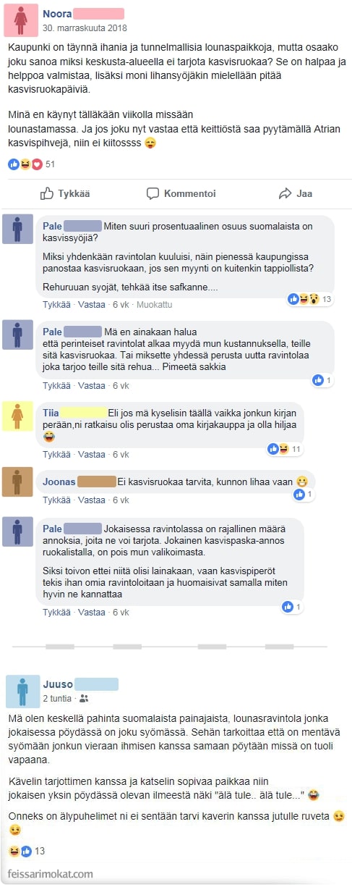
Task: Click Vastaa under Joonas's comment
Action: (x=92, y=500)
